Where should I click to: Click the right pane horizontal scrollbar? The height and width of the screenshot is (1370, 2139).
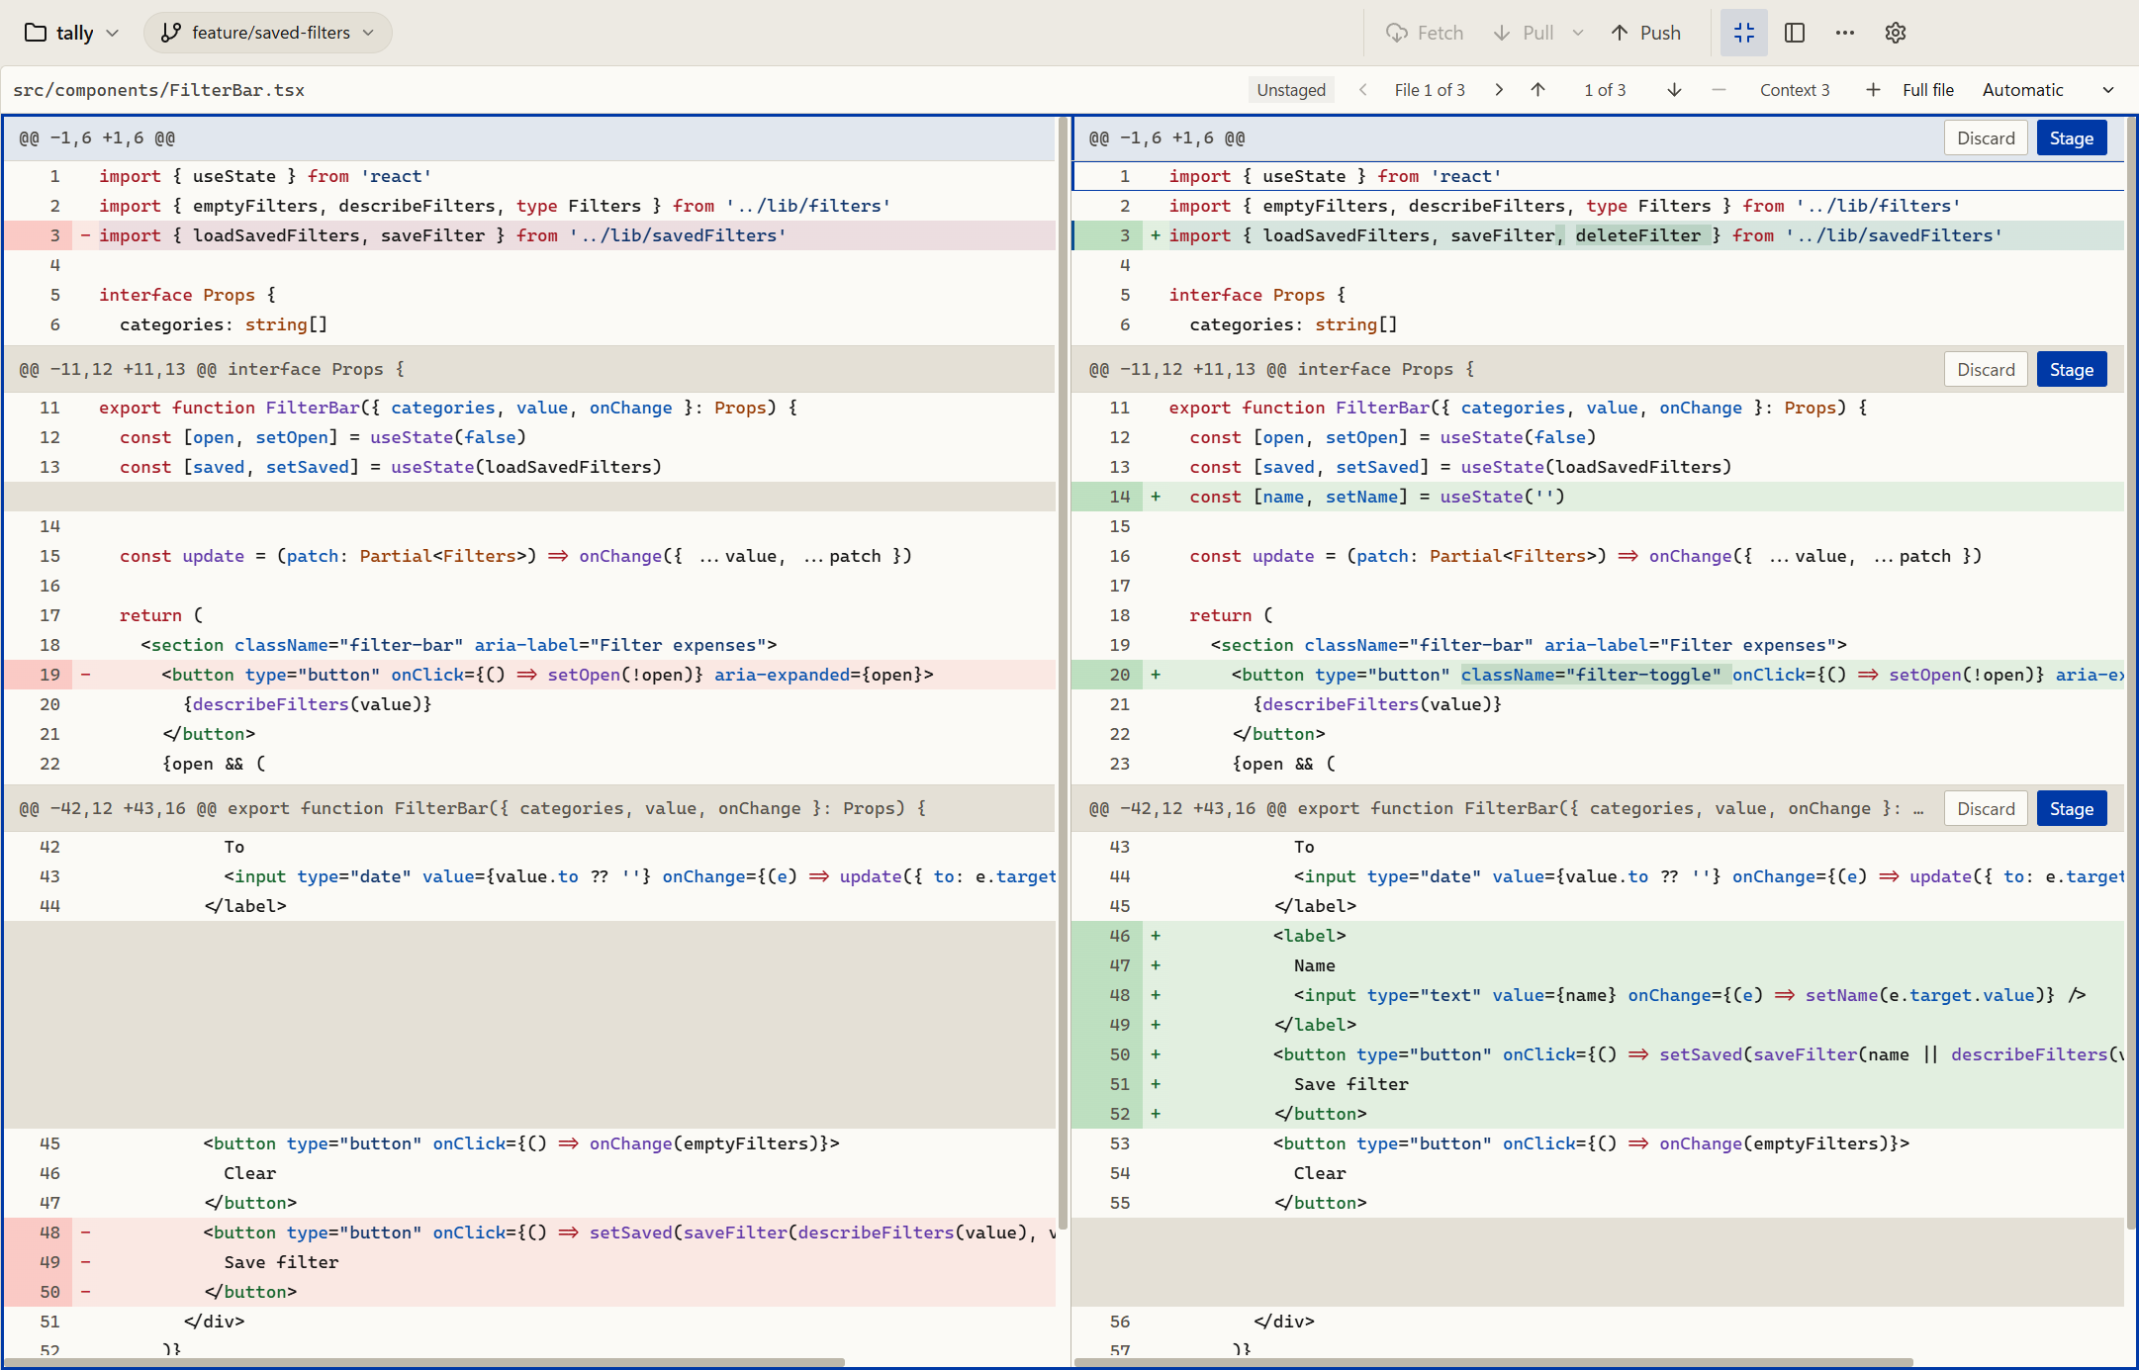coord(1494,1362)
